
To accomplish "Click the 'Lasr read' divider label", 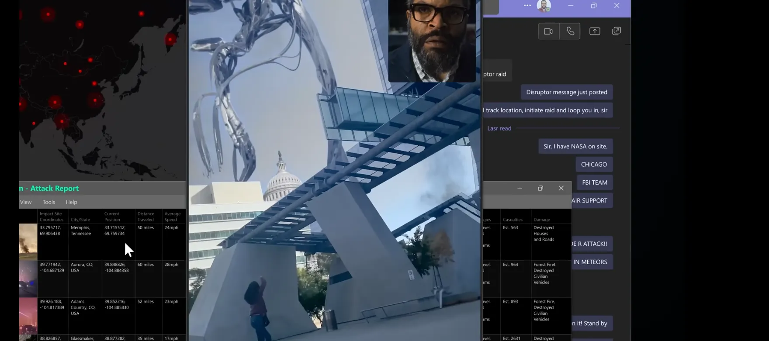I will (499, 128).
